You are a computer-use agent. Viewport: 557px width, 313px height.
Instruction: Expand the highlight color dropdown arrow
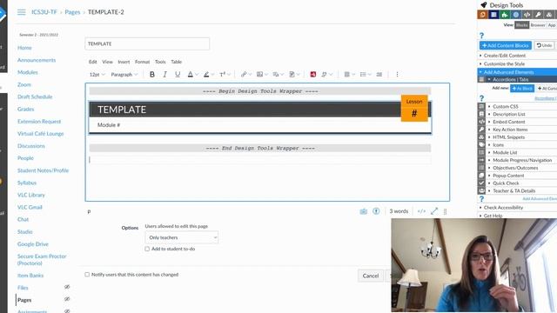212,75
